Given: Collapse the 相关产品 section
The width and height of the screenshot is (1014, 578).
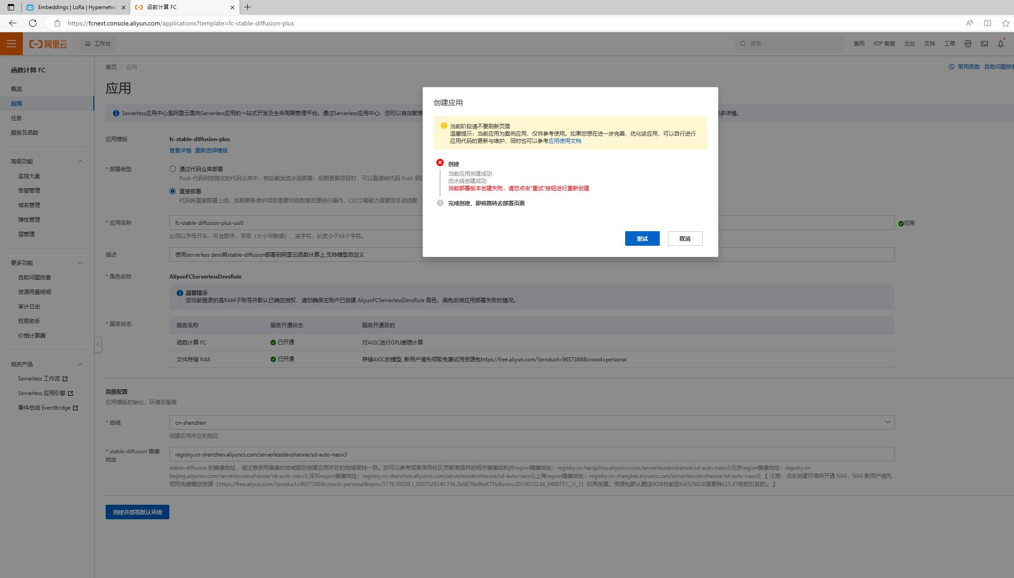Looking at the screenshot, I should coord(81,365).
